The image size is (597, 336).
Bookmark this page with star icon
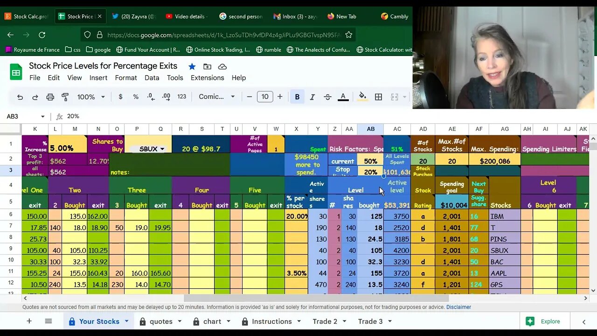[348, 35]
